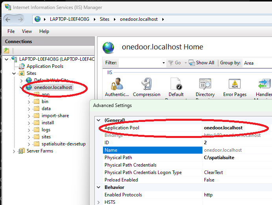Click the LAPTOP-L0EF4O8G breadcrumb segment
This screenshot has height=205, width=272.
[x=70, y=19]
